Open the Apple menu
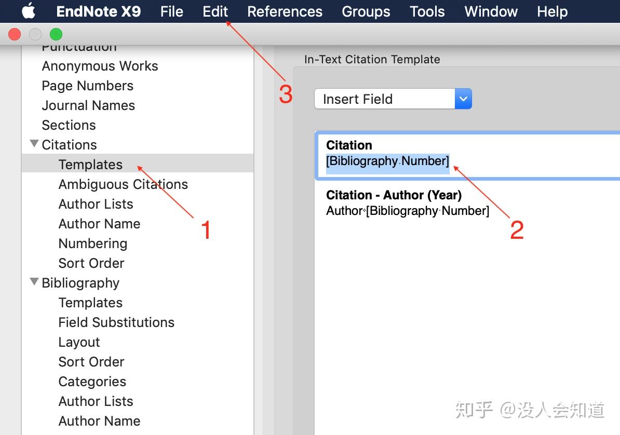Screen dimensions: 620x435 tap(29, 11)
